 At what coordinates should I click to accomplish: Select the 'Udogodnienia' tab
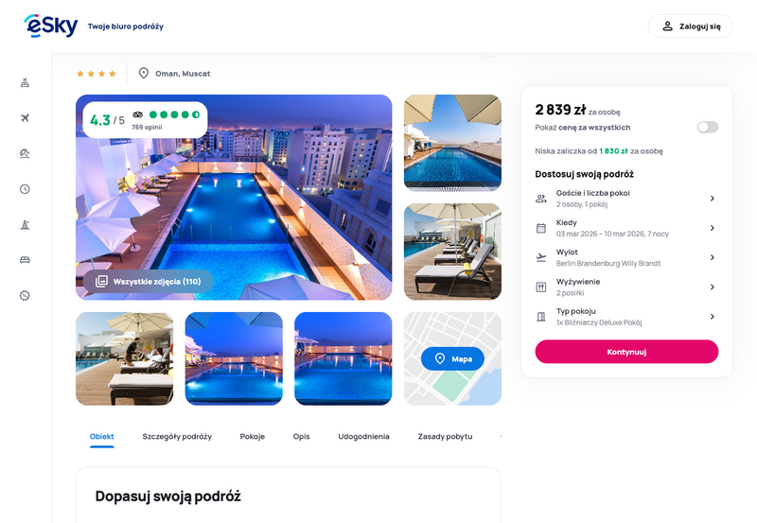(x=363, y=436)
